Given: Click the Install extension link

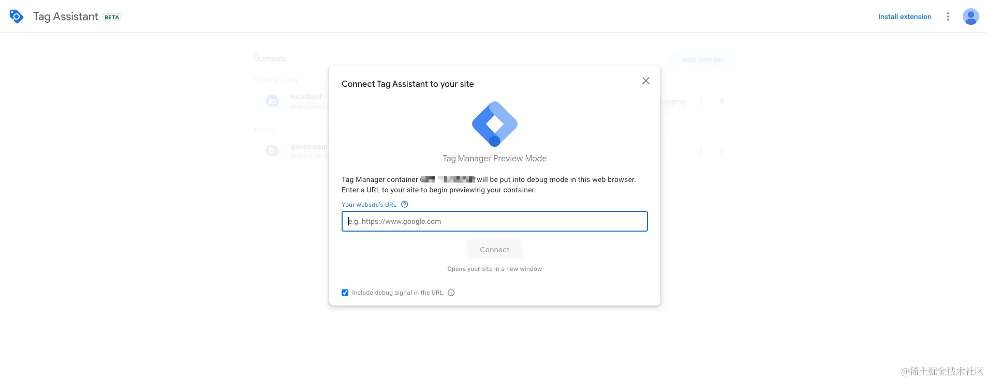Looking at the screenshot, I should pyautogui.click(x=905, y=17).
